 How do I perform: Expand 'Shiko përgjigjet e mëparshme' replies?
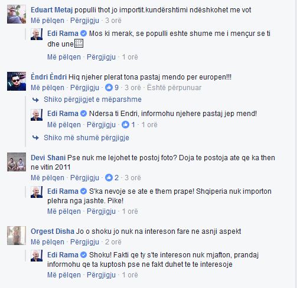point(93,100)
